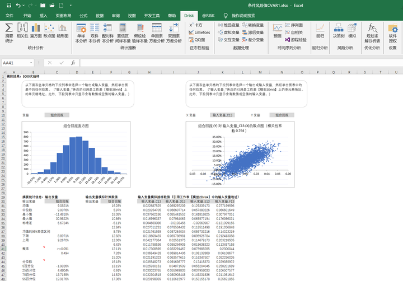Save the workbook from the Quick Access toolbar
Screen dimensions: 403x281
click(x=9, y=6)
